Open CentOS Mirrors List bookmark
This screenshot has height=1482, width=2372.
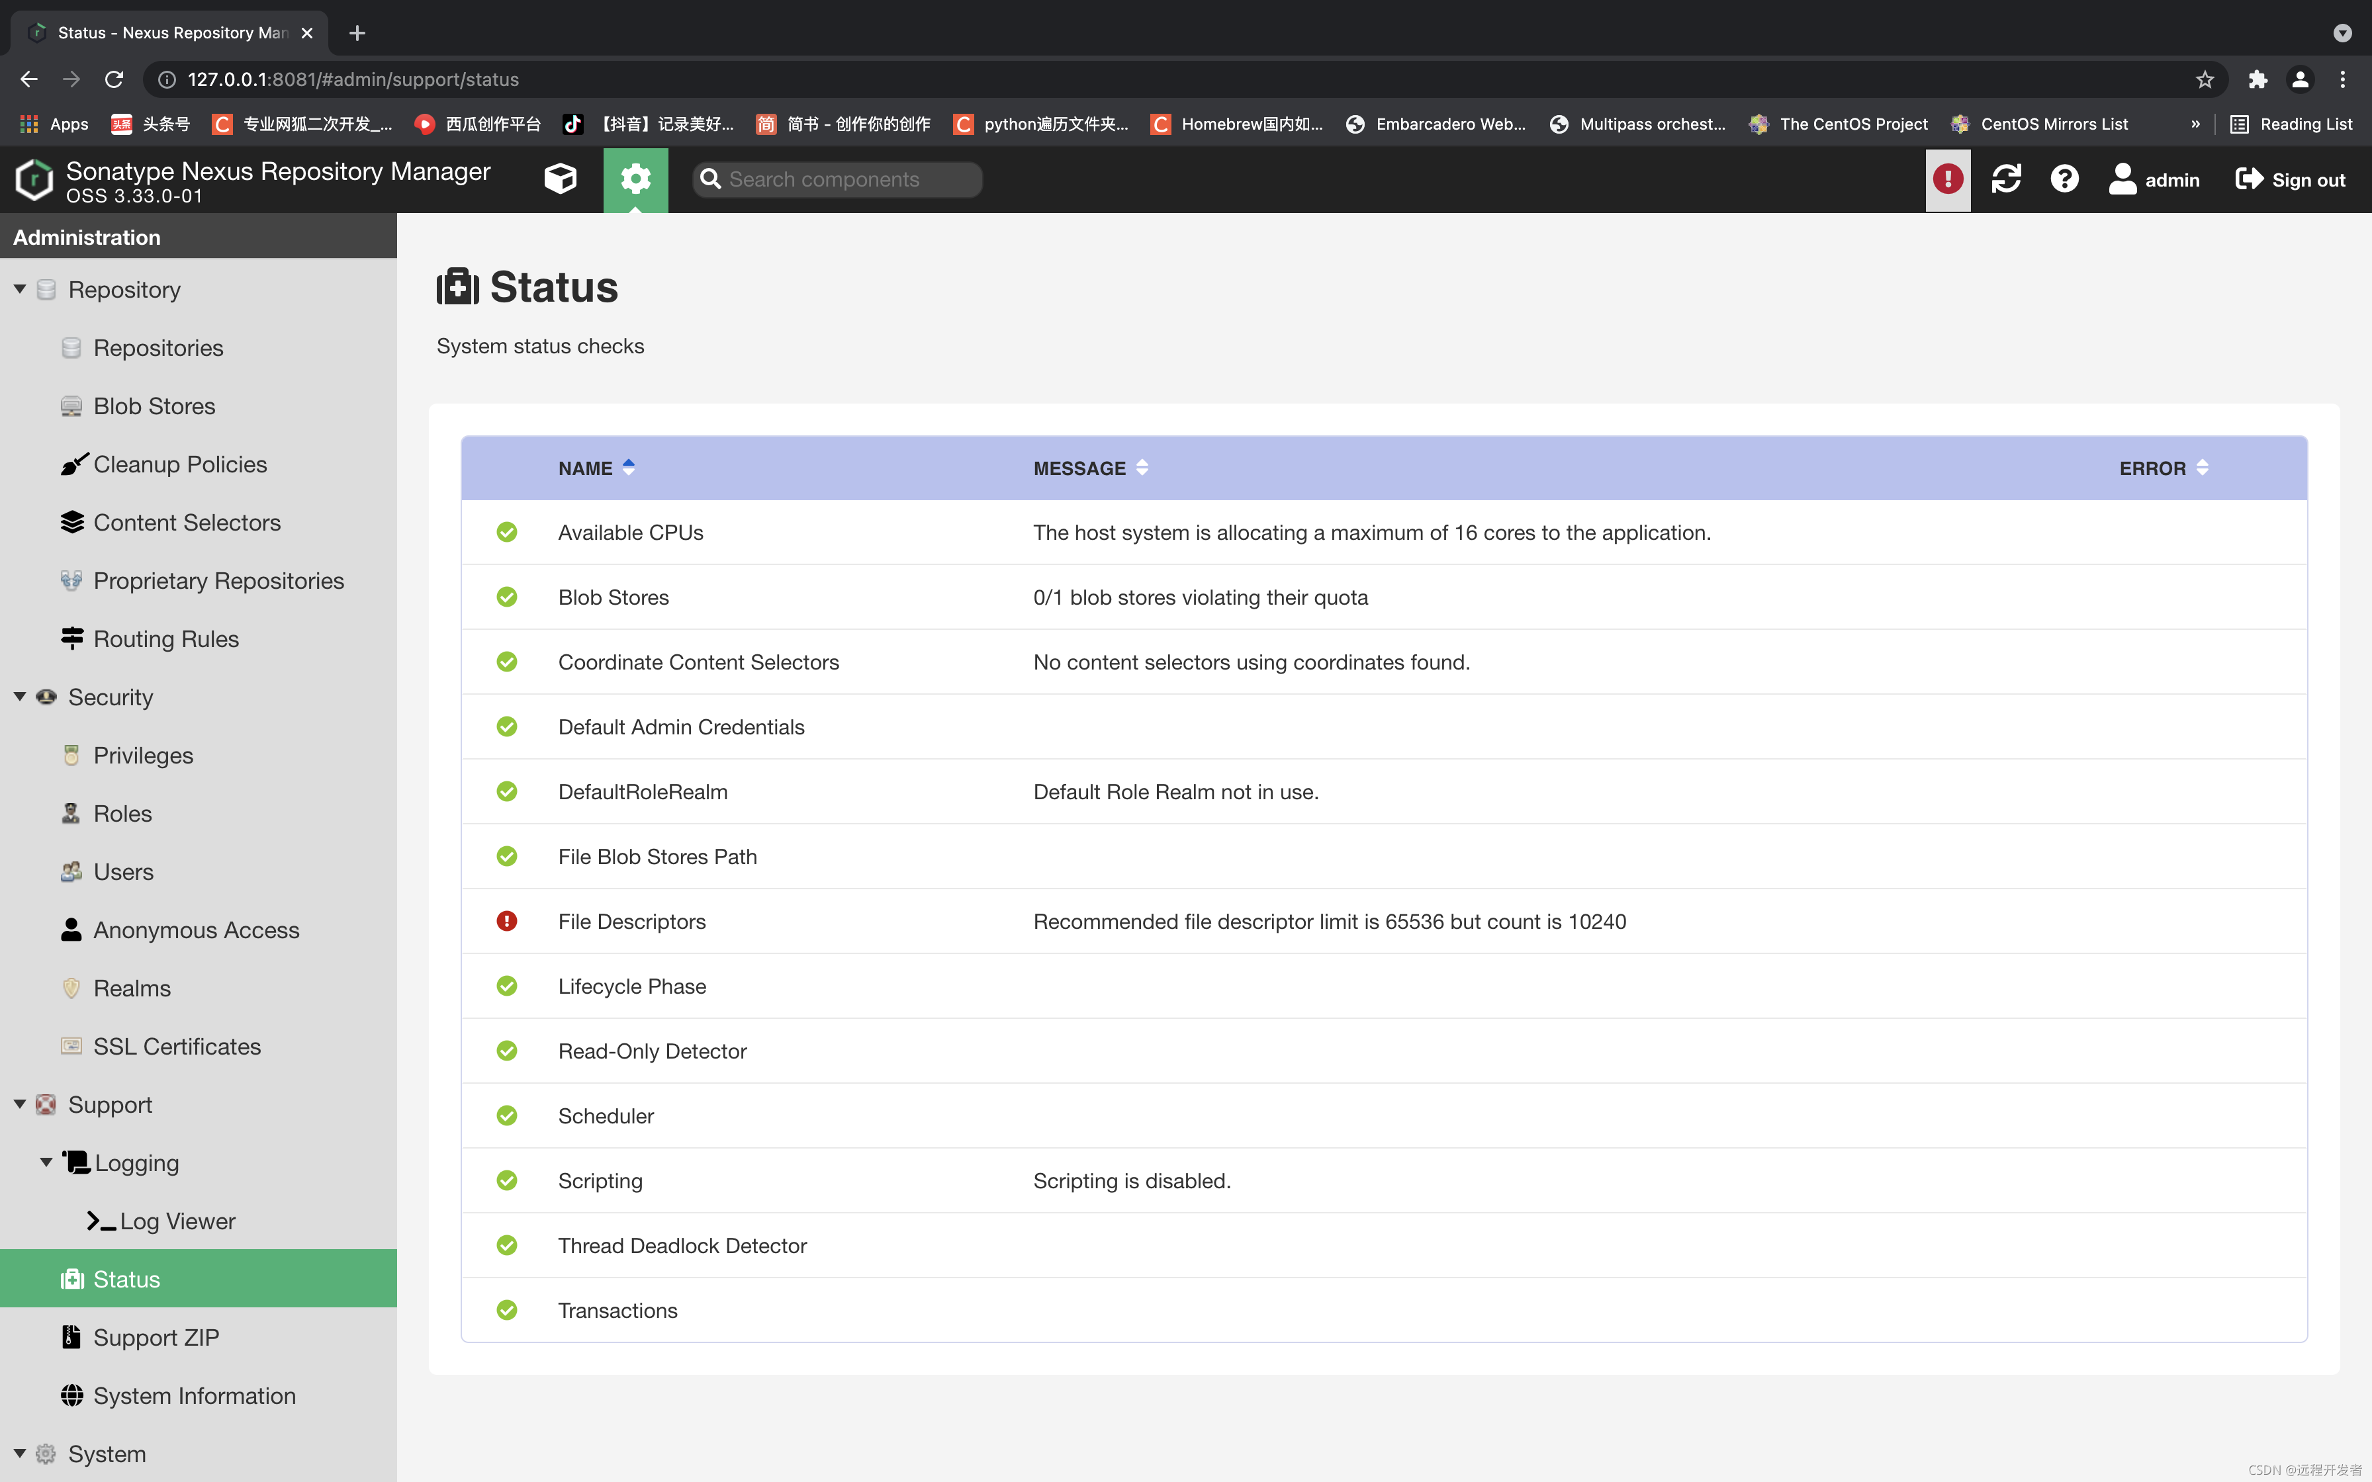coord(2040,124)
